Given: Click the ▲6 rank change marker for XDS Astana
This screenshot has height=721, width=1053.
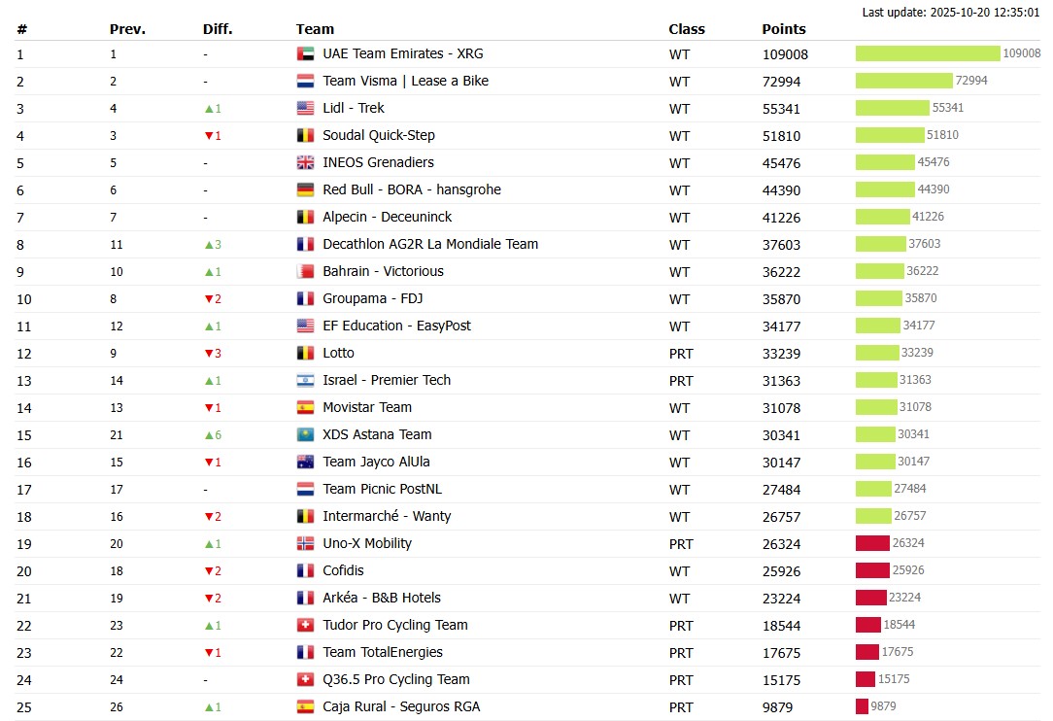Looking at the screenshot, I should (213, 434).
